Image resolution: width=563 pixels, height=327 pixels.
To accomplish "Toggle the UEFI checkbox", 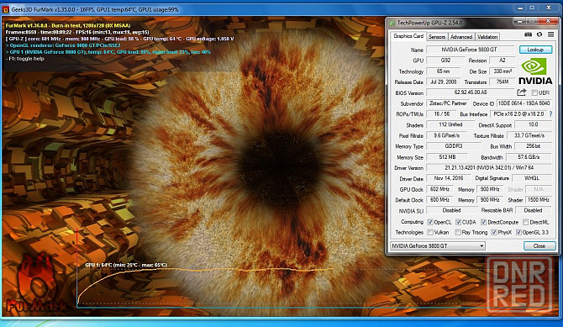I will click(x=534, y=92).
